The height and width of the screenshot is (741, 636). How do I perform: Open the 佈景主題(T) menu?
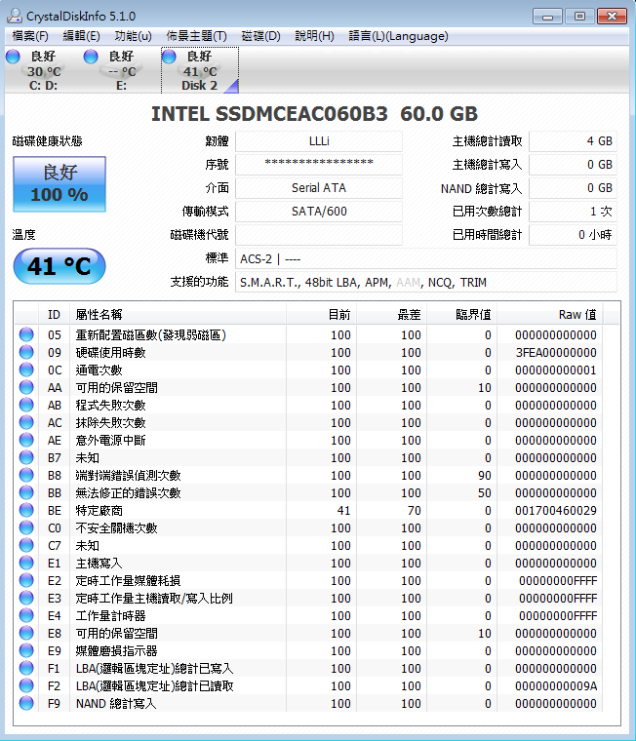point(196,36)
